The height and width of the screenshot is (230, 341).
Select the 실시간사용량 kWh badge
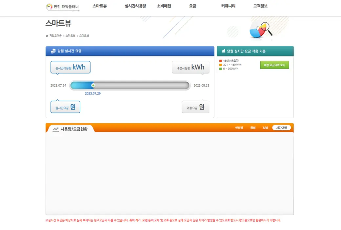point(70,67)
